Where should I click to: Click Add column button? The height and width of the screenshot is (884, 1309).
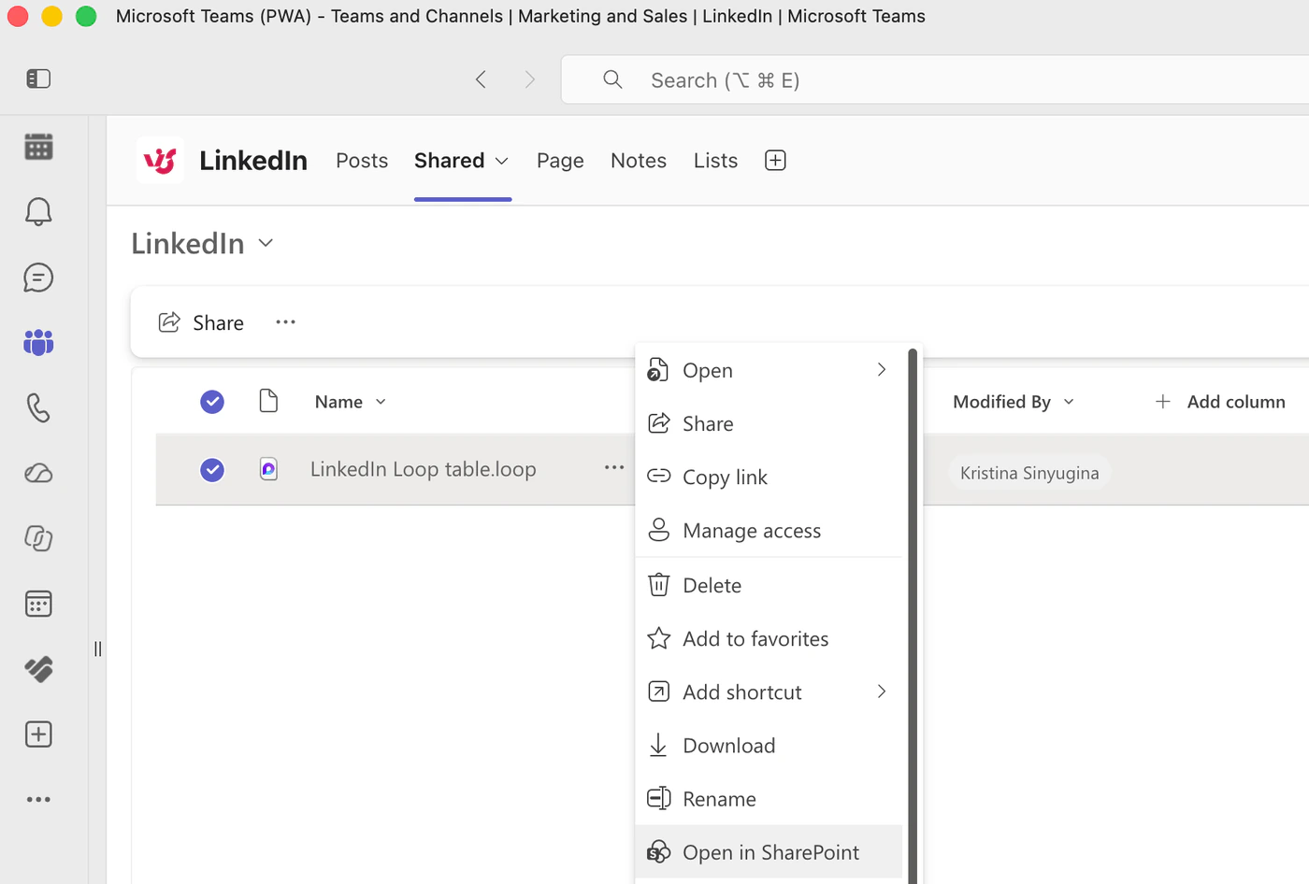[1220, 402]
